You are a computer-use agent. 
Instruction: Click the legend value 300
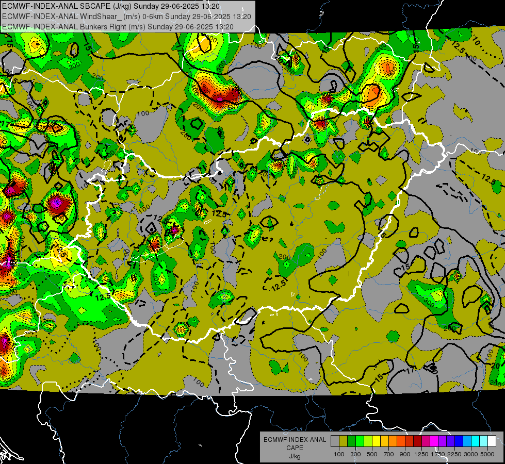[355, 454]
